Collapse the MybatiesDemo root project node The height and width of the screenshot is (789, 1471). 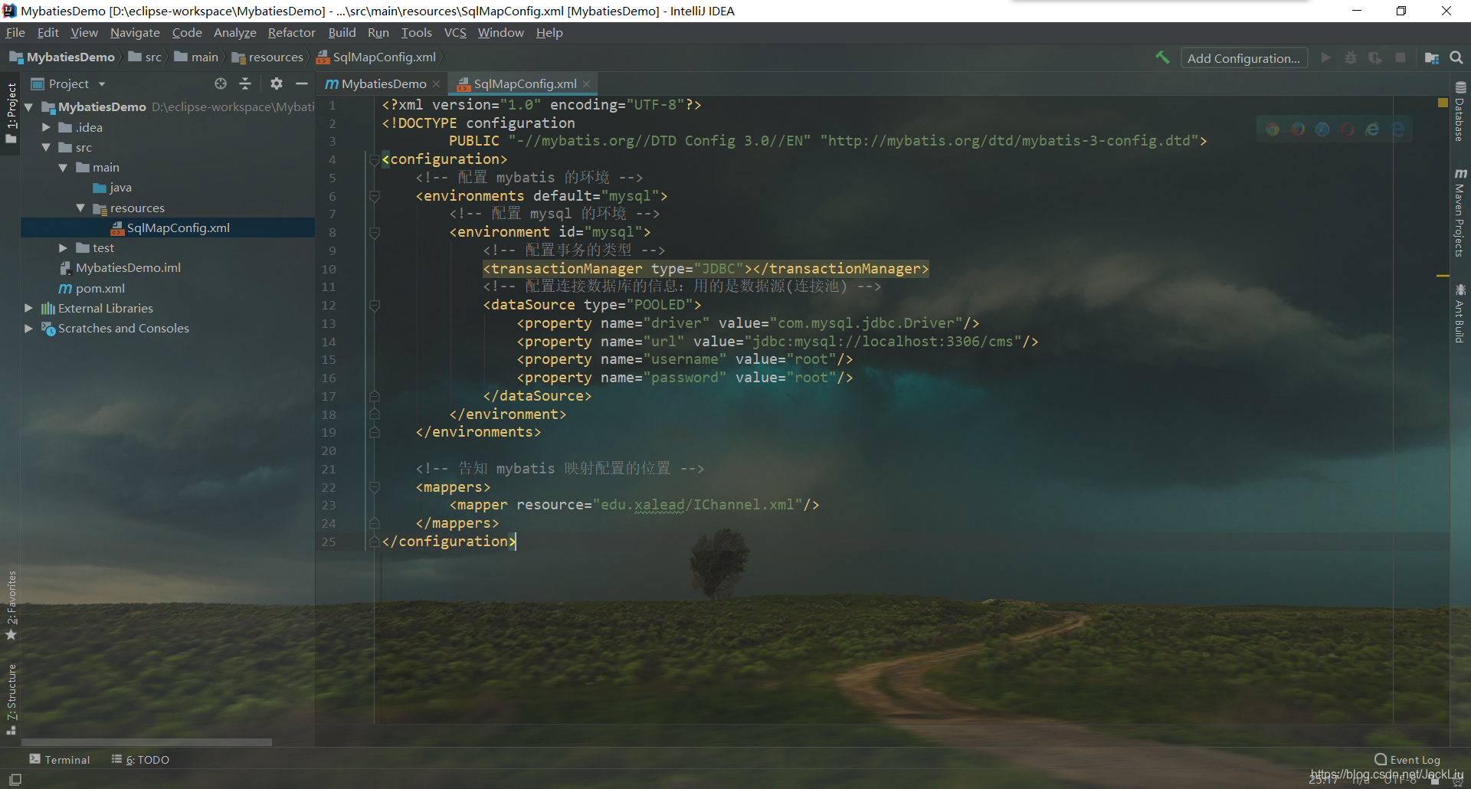[x=29, y=107]
